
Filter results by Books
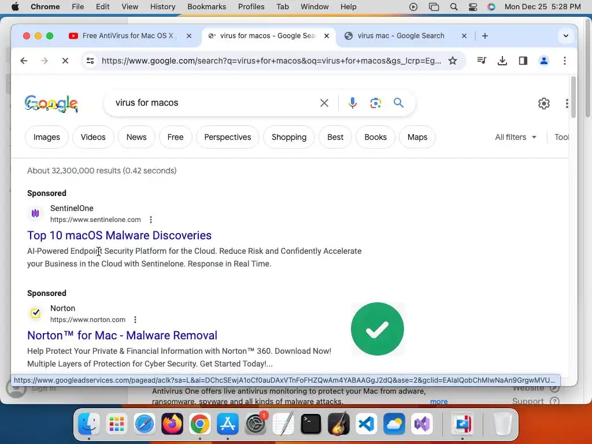coord(375,137)
